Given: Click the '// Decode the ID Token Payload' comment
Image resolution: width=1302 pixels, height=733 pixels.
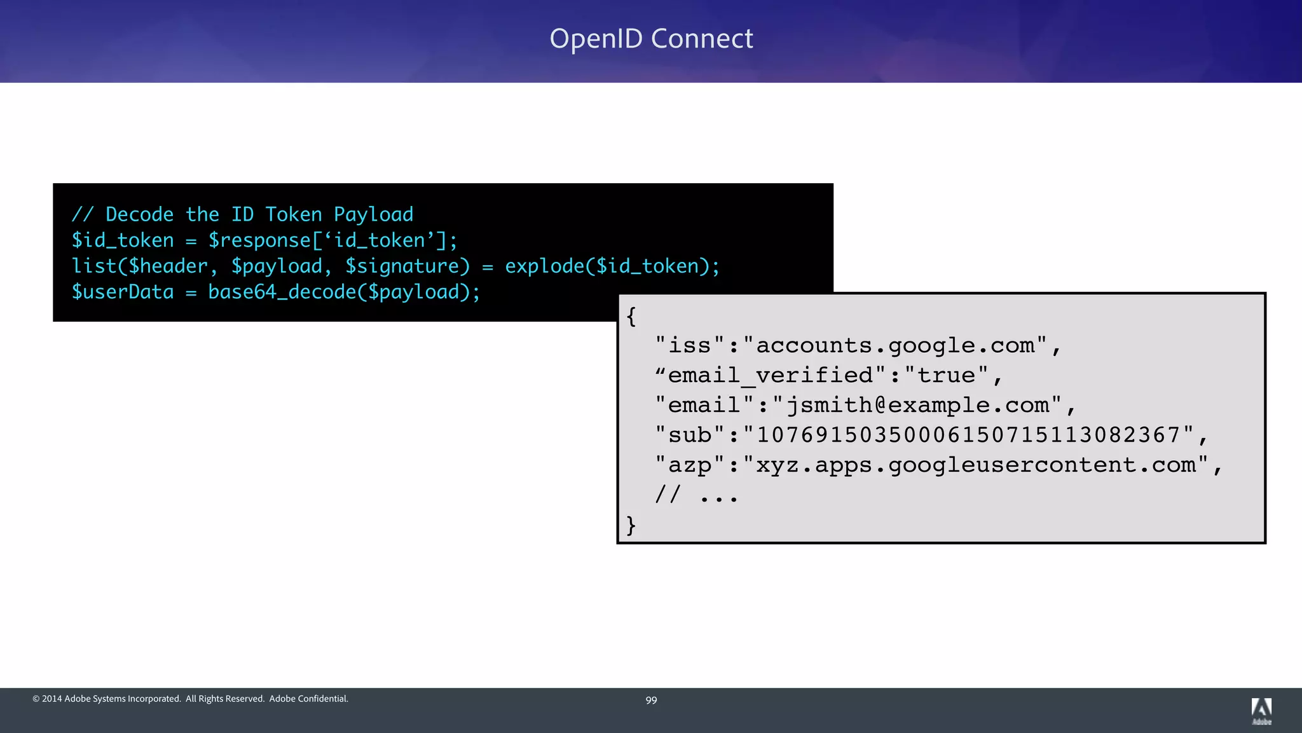Looking at the screenshot, I should 242,215.
